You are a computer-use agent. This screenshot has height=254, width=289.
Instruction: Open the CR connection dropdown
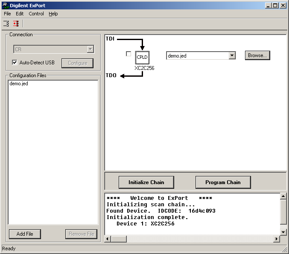90,49
